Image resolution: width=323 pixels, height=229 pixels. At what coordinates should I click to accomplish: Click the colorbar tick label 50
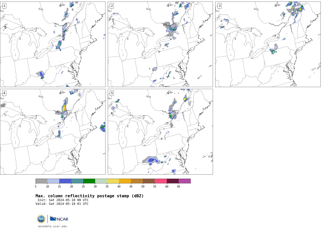[143, 186]
